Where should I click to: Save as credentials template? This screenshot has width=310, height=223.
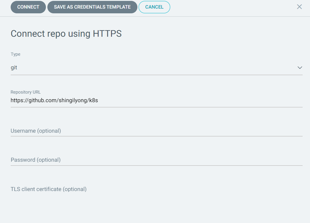[x=92, y=7]
